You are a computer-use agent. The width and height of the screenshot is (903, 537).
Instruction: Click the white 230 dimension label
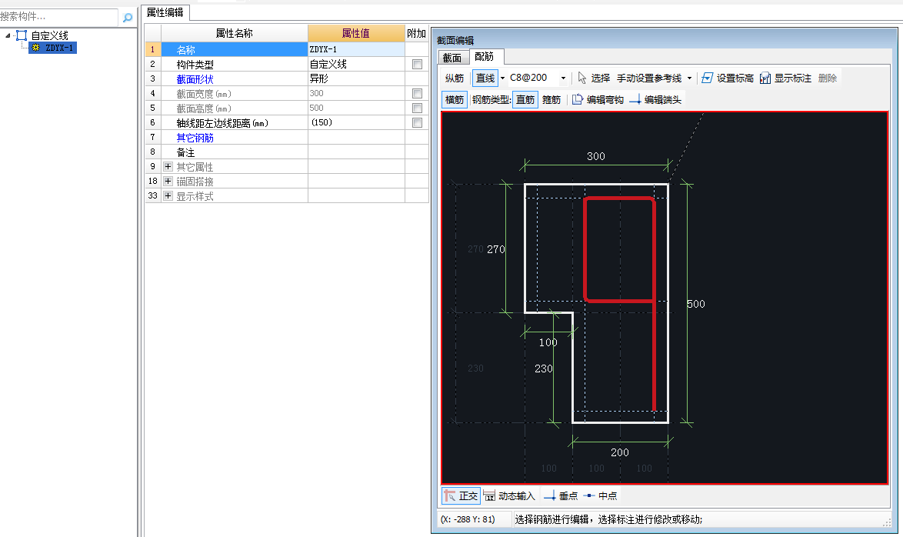[544, 369]
